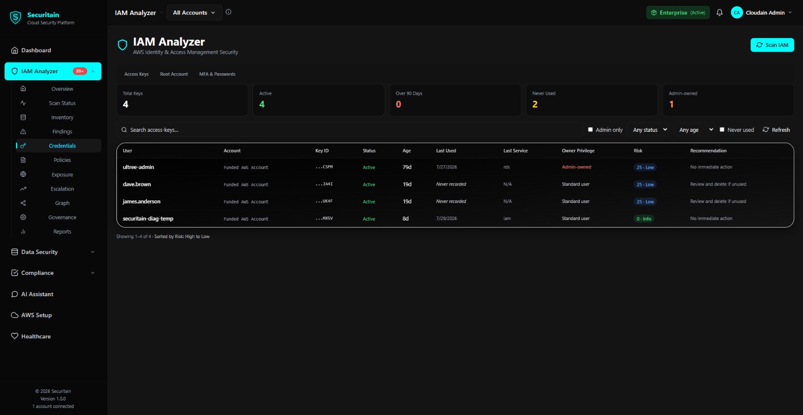Enable the Admin only checkbox
This screenshot has height=415, width=803.
click(x=590, y=129)
